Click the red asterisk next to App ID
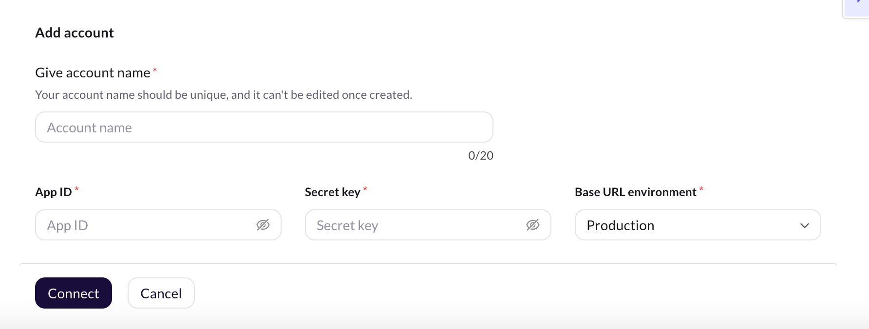 pyautogui.click(x=76, y=189)
